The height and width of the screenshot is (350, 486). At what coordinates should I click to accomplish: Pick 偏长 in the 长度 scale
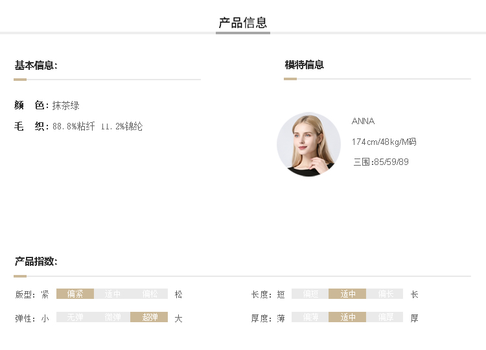tap(386, 294)
